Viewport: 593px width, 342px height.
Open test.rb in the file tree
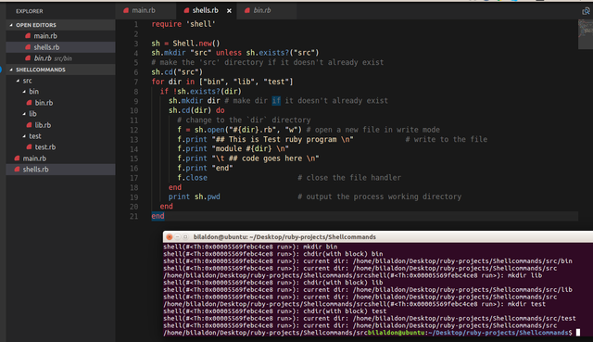click(x=60, y=147)
